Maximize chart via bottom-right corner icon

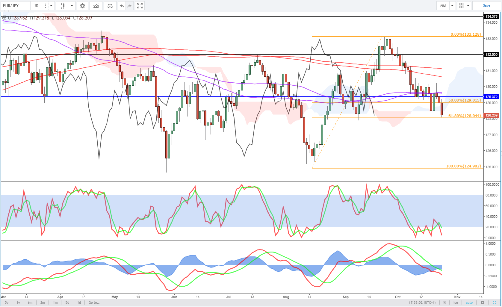pyautogui.click(x=495, y=303)
